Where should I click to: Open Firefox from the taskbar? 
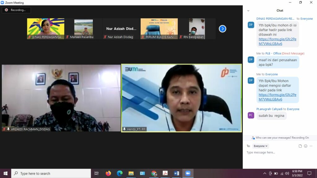point(108,173)
